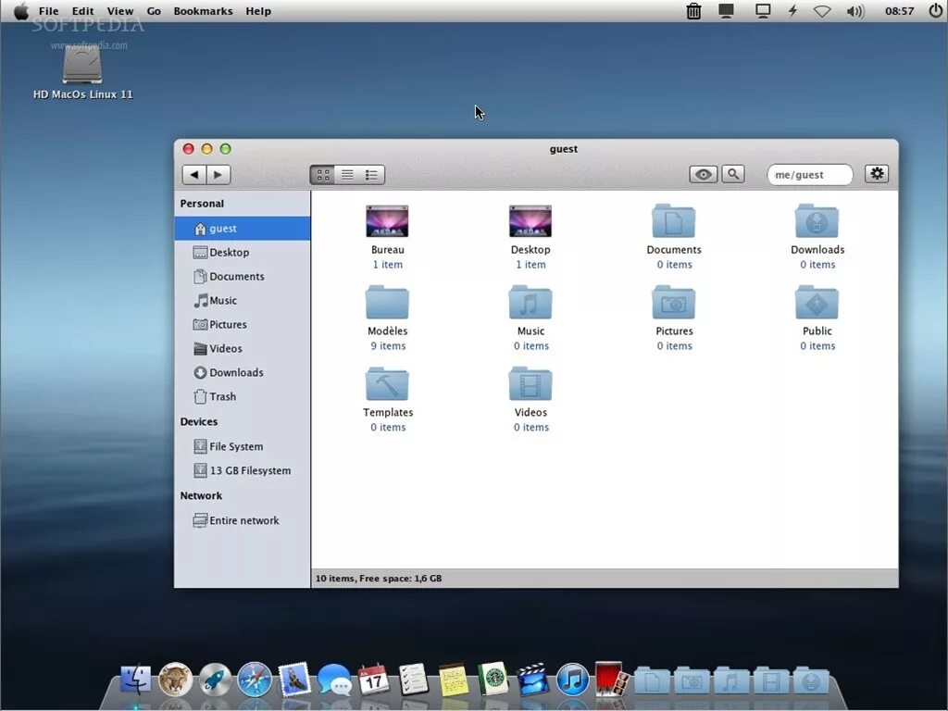Open the View menu in the menu bar

click(119, 10)
